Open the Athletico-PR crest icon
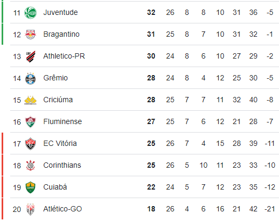 click(x=30, y=56)
